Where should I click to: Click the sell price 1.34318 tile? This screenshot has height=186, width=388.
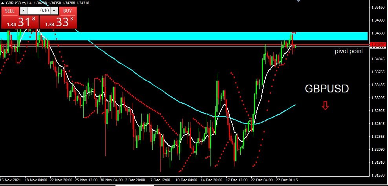point(20,22)
